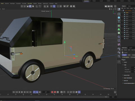Click the Workplane grid icon
The height and width of the screenshot is (101, 135).
[x=51, y=6]
